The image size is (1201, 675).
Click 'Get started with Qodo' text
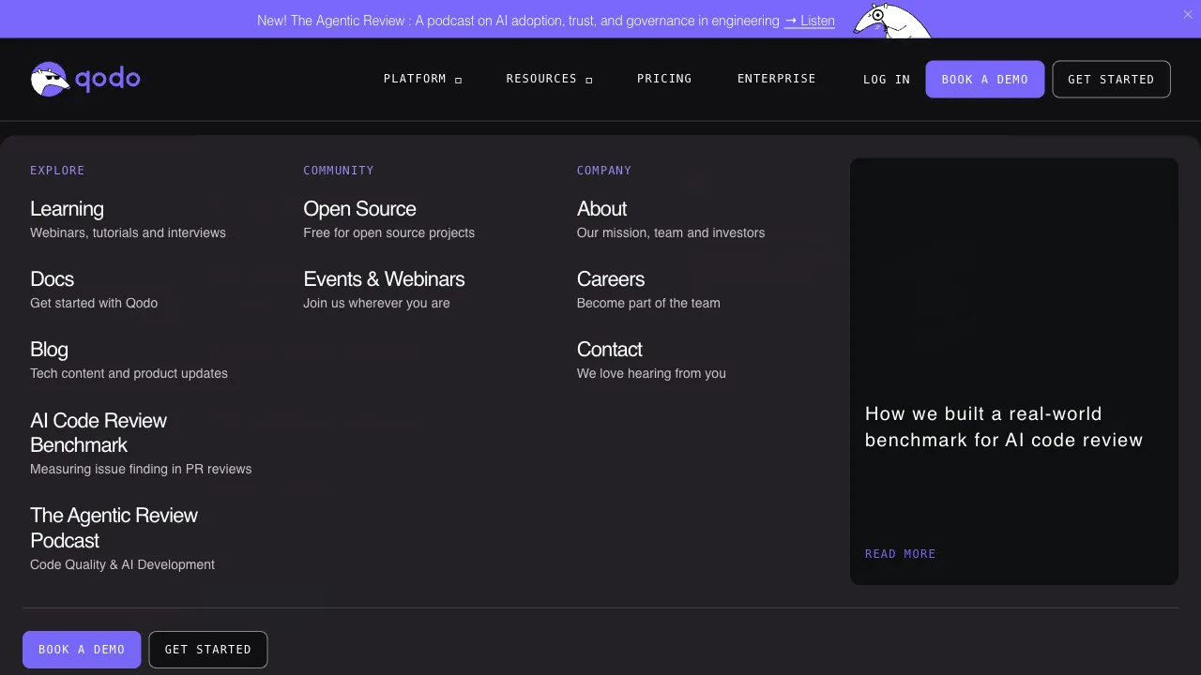coord(94,303)
